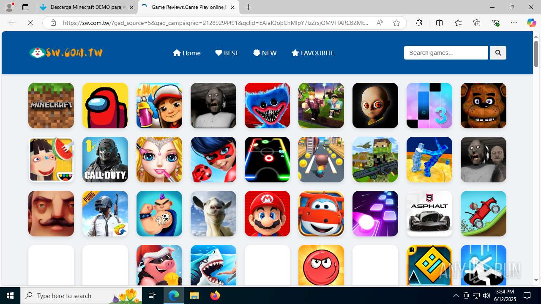Open a new browser tab
The height and width of the screenshot is (304, 541).
click(248, 7)
